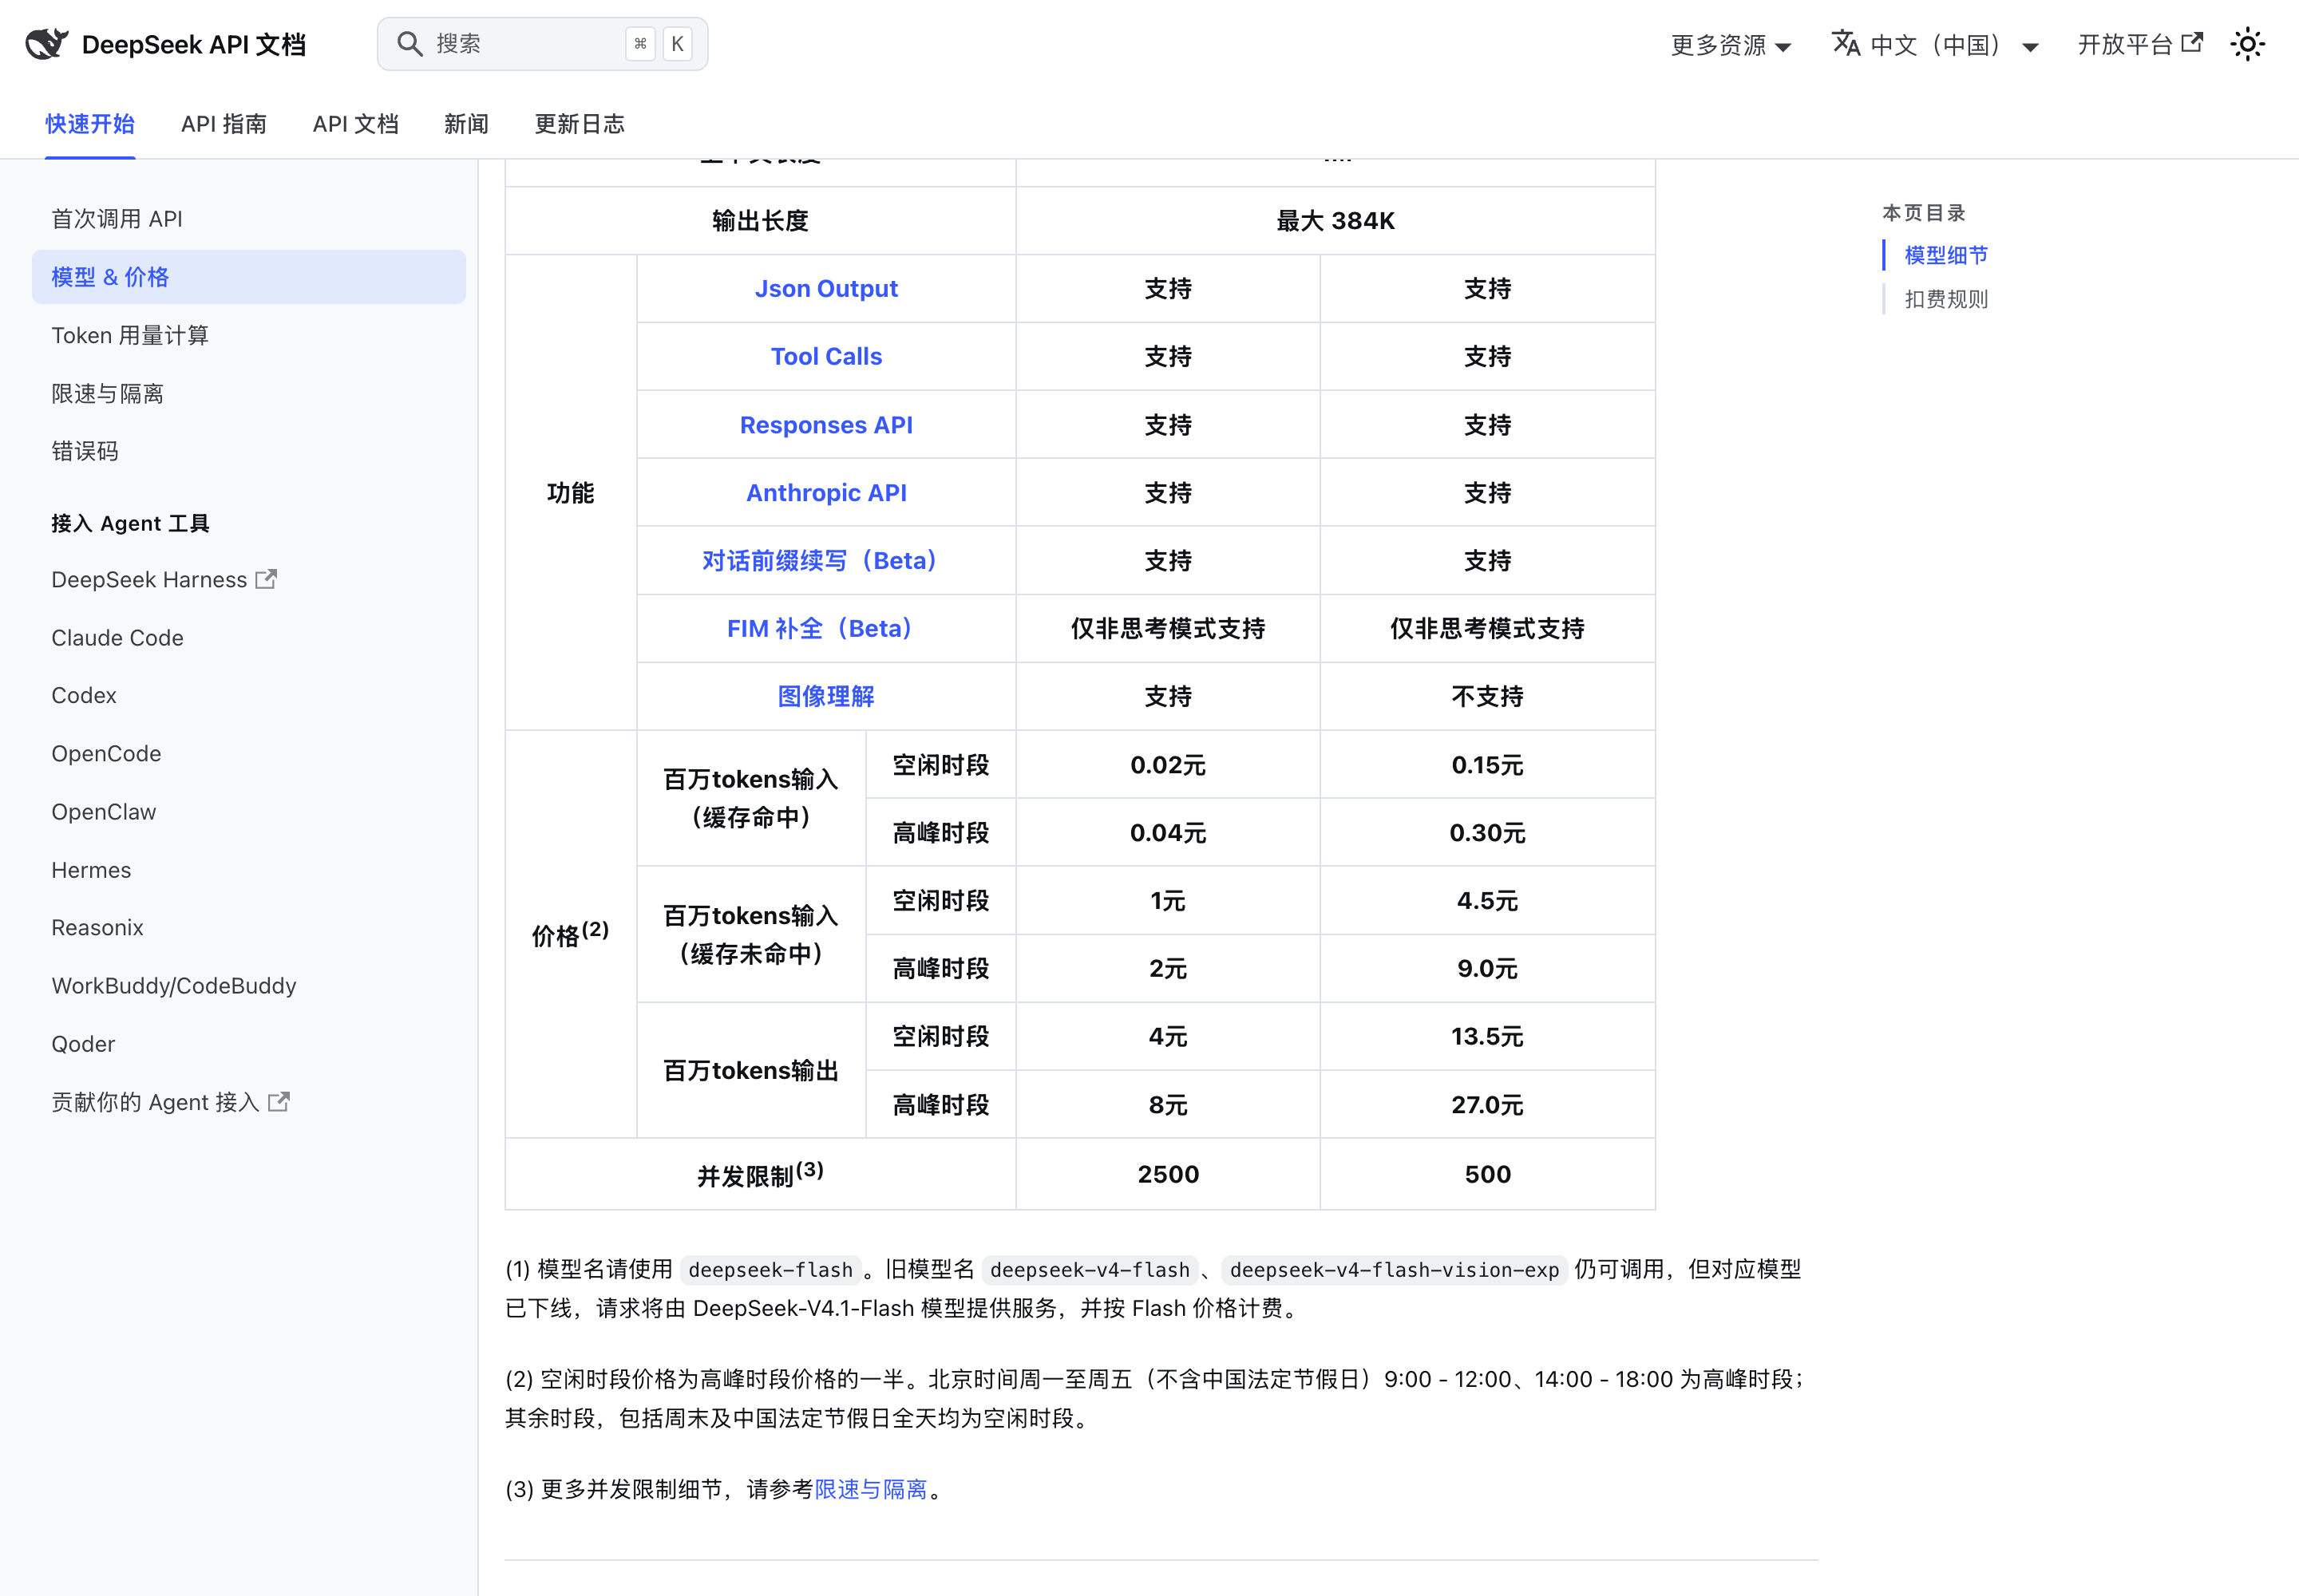Click external link icon after 贡献你的 Agent 接入

pyautogui.click(x=279, y=1101)
